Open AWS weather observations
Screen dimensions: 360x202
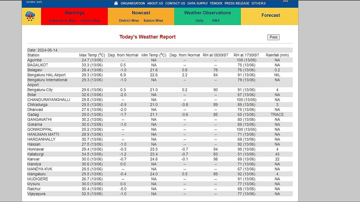216,21
